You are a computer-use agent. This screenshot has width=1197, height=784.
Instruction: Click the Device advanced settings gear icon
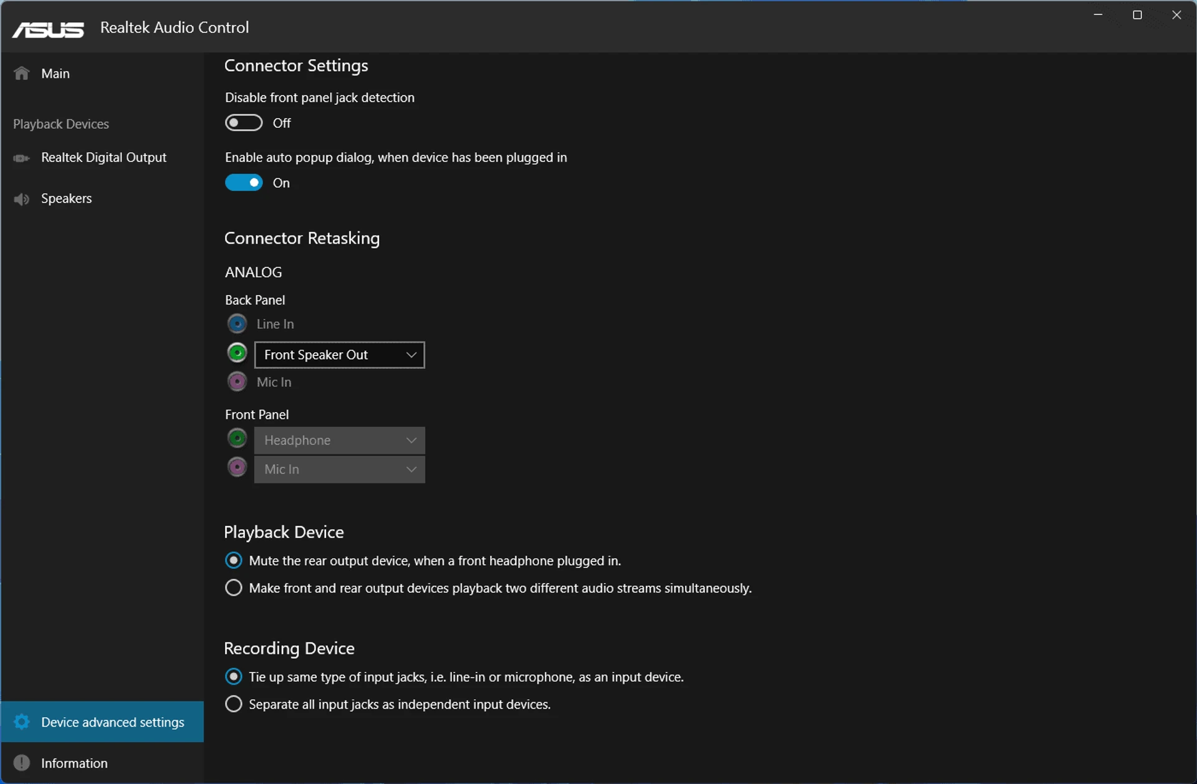tap(22, 722)
